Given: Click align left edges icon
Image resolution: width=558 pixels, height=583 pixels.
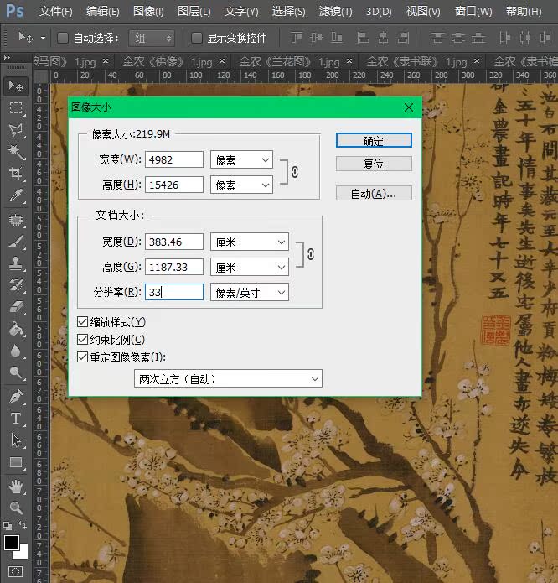Looking at the screenshot, I should [x=362, y=38].
